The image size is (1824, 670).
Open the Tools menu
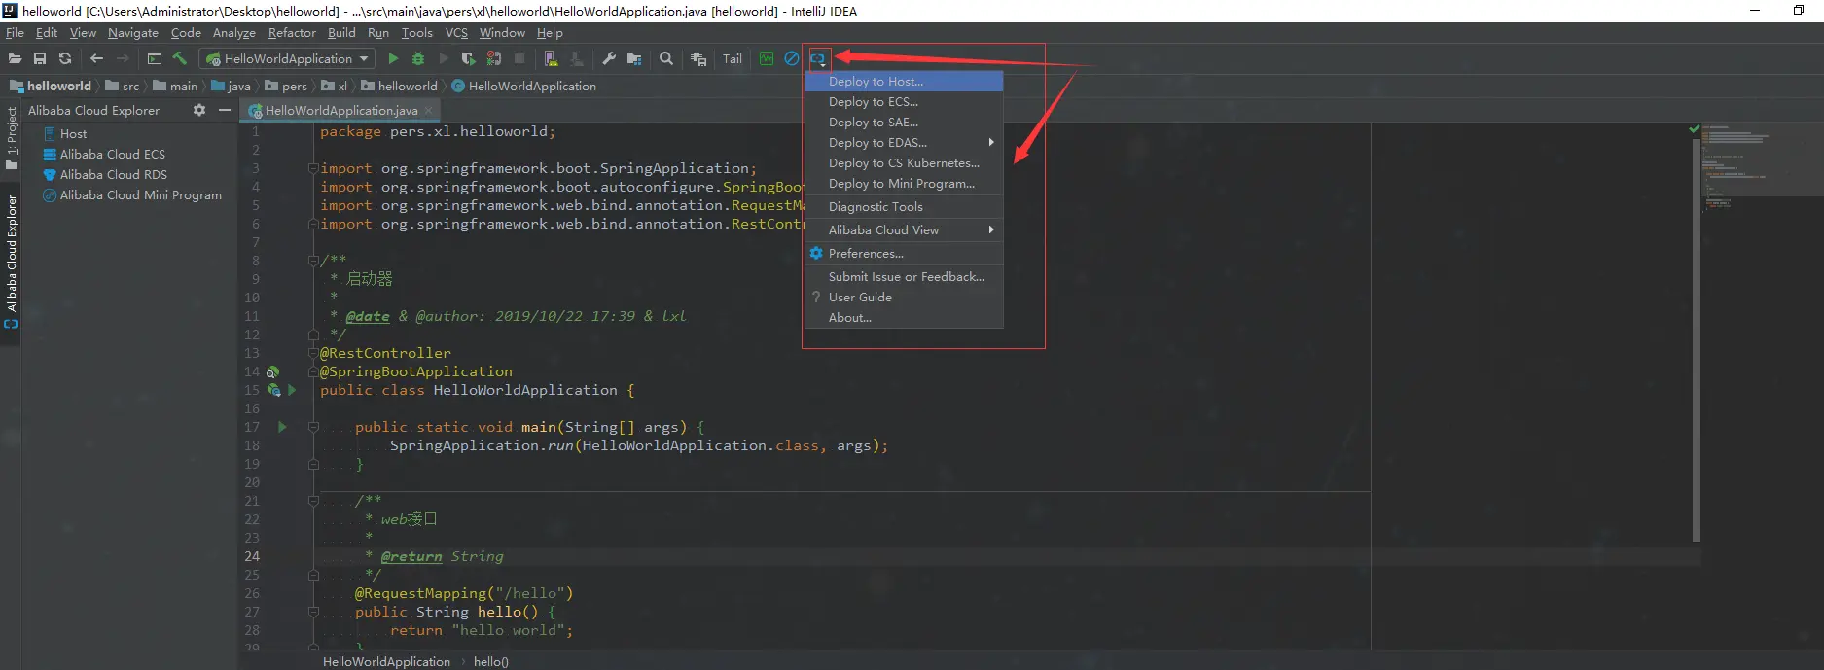click(x=417, y=32)
